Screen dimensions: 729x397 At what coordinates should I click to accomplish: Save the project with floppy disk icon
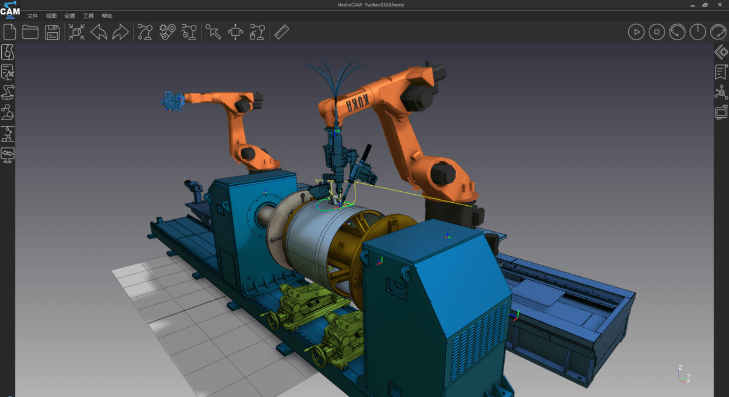click(53, 32)
